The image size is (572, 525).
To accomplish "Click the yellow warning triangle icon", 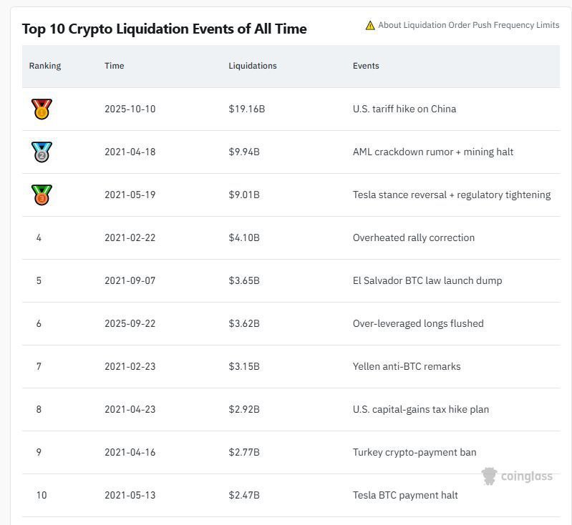I will click(370, 25).
